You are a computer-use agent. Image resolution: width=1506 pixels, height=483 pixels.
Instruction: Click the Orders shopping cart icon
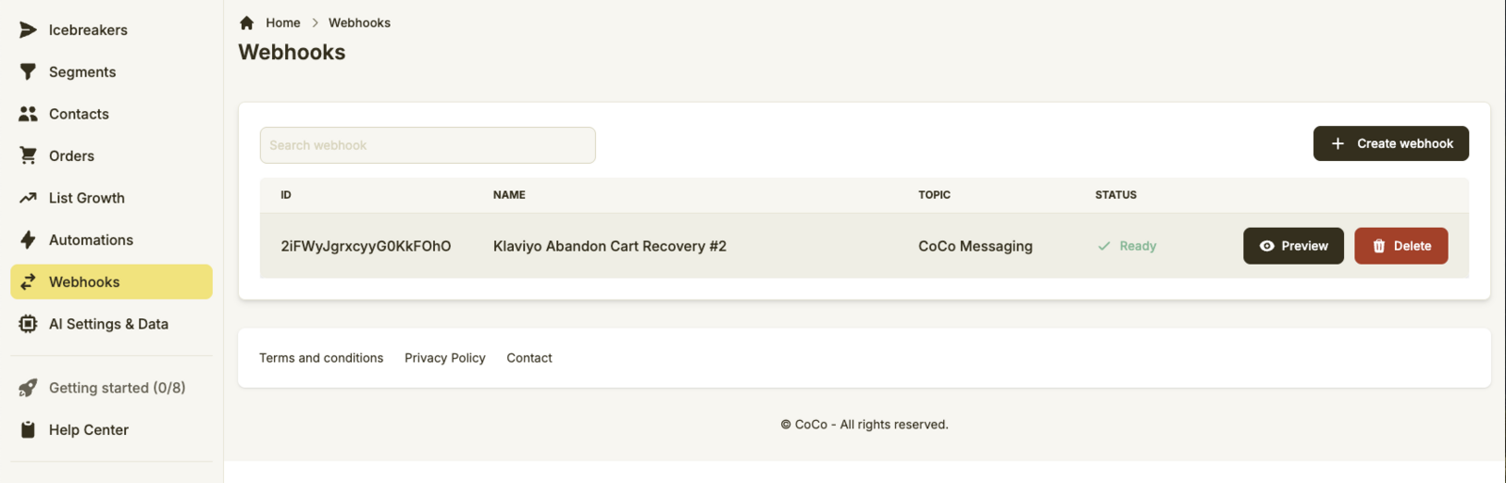tap(28, 155)
